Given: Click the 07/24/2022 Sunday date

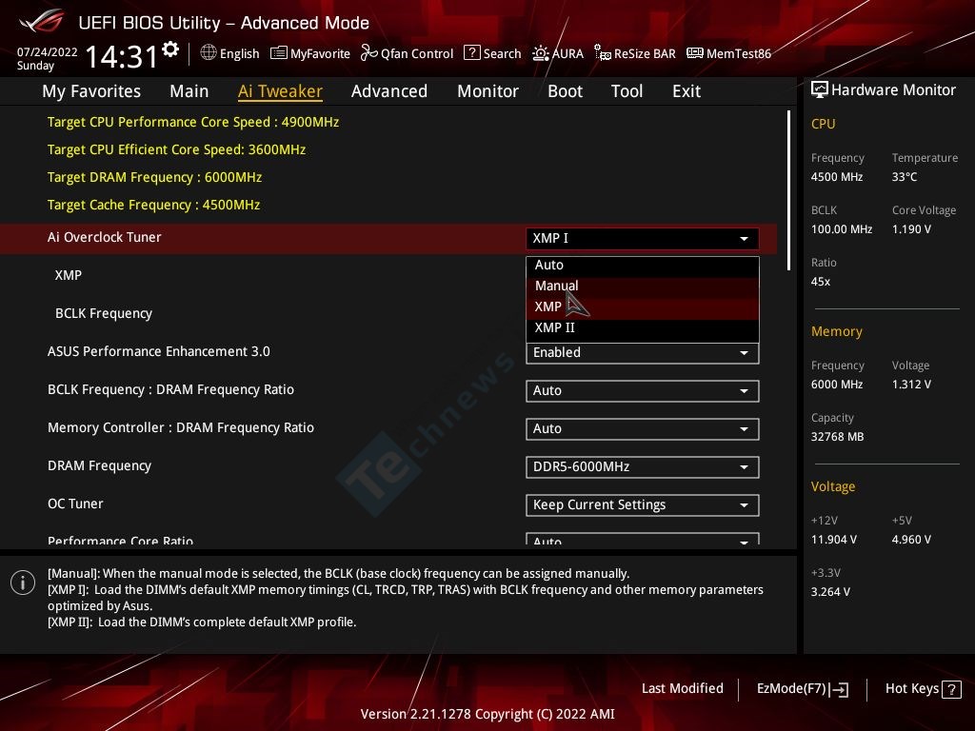Looking at the screenshot, I should 48,58.
